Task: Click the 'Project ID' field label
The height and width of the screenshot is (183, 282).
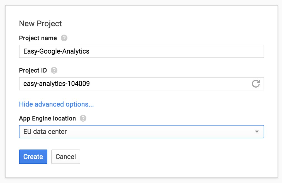Action: point(33,70)
